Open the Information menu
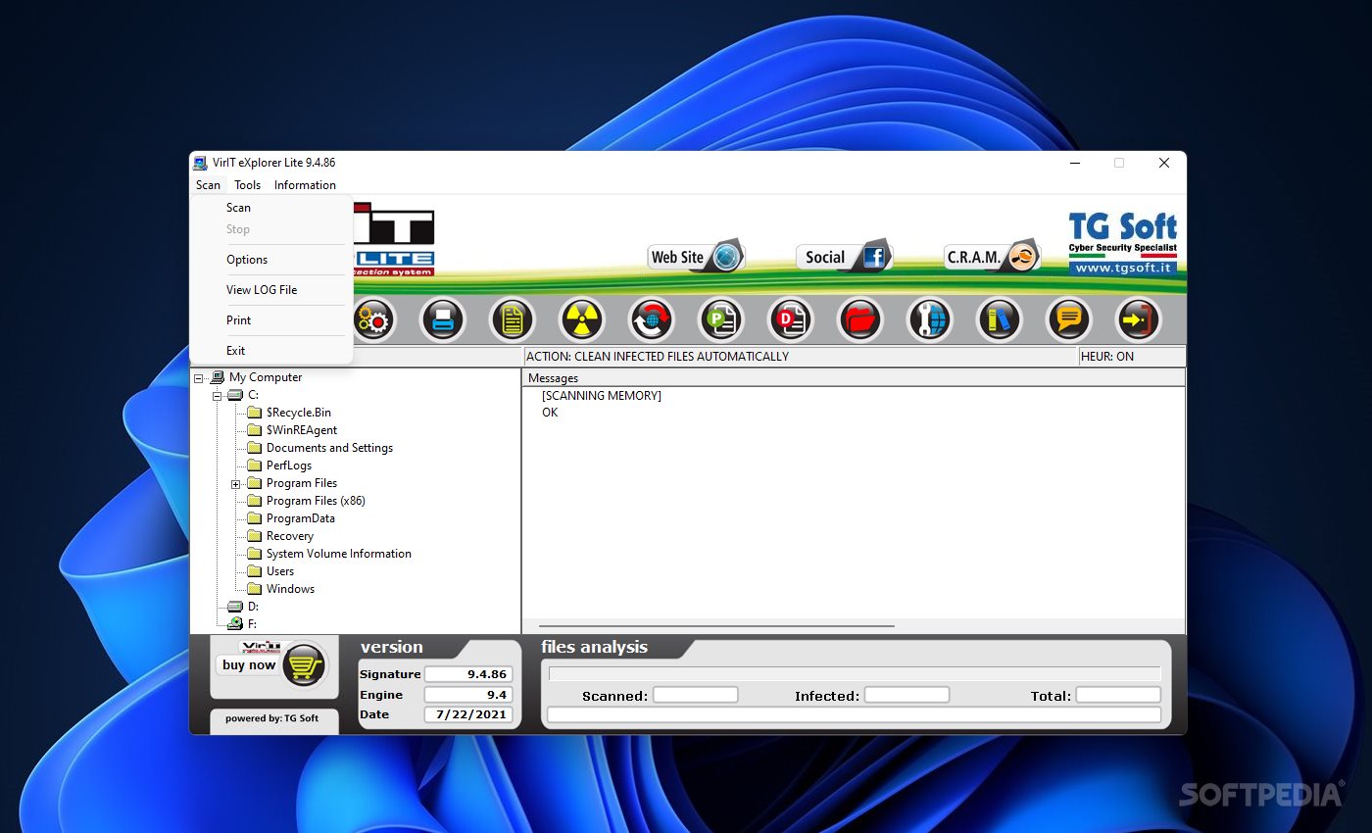The height and width of the screenshot is (833, 1372). 305,185
